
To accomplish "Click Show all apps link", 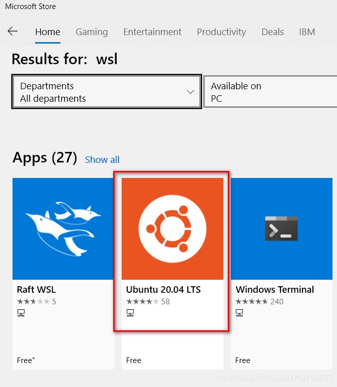I will pos(102,159).
